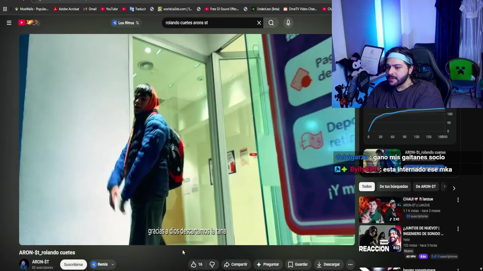Screen dimensions: 483x271
Task: Open the Yeibi channel name
Action: point(407,240)
